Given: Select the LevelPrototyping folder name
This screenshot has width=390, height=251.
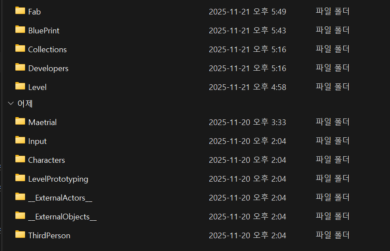Looking at the screenshot, I should pos(58,179).
